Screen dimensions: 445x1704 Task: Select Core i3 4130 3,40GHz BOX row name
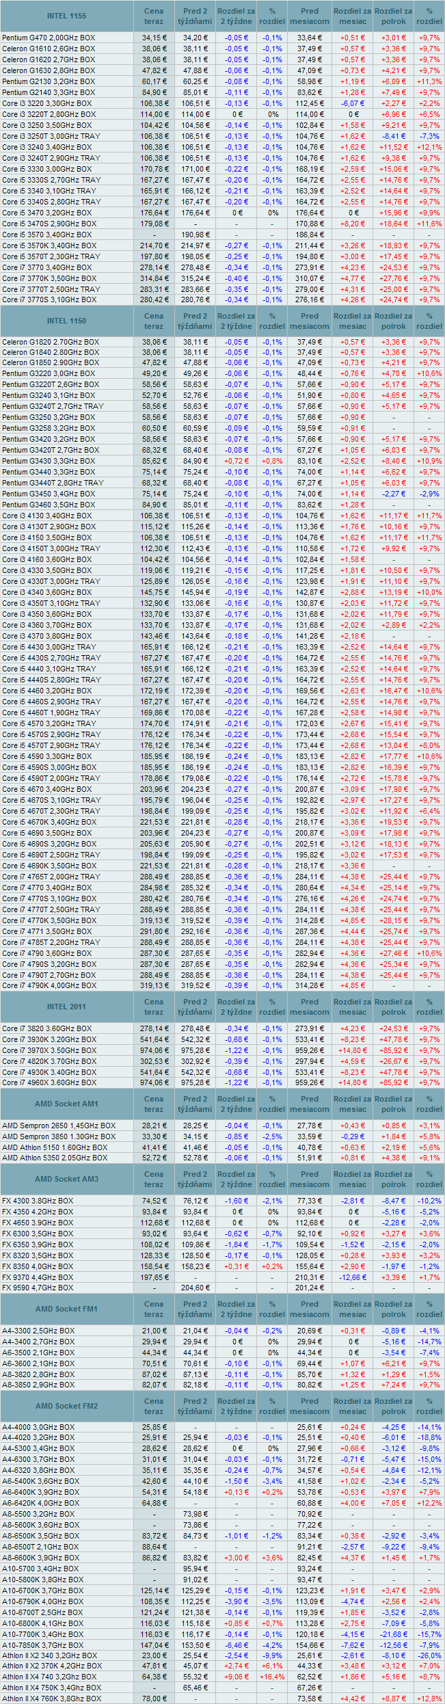[47, 516]
